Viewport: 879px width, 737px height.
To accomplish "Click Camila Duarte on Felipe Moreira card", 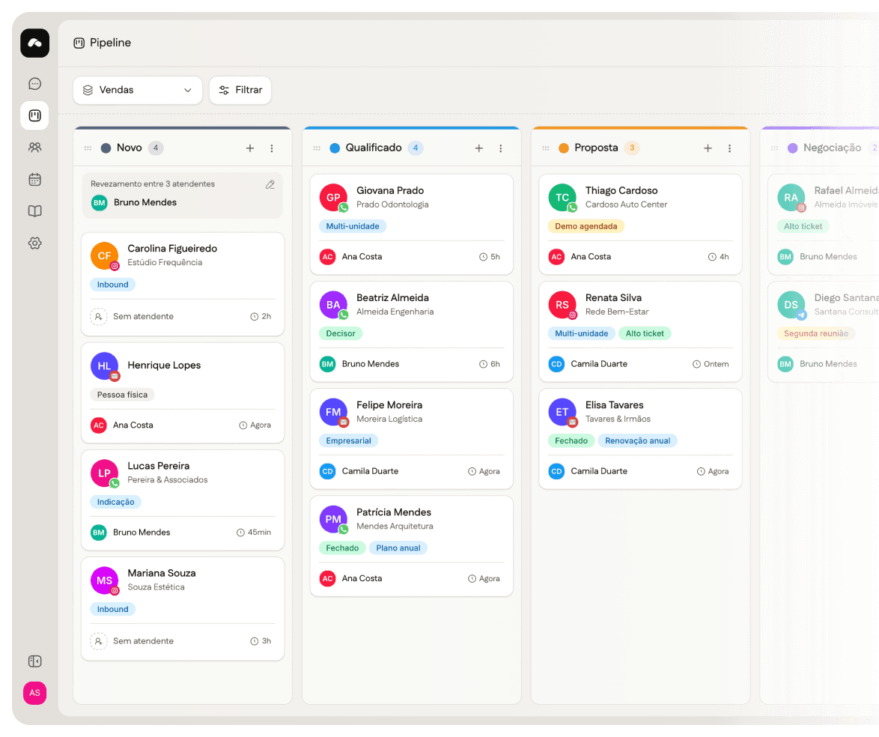I will (370, 471).
